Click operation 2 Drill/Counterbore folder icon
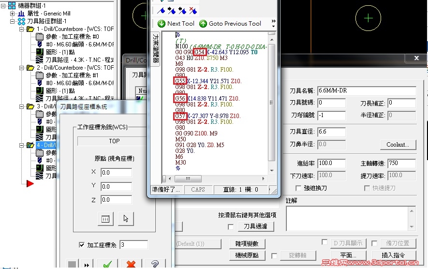This screenshot has width=428, height=269. tap(30, 68)
